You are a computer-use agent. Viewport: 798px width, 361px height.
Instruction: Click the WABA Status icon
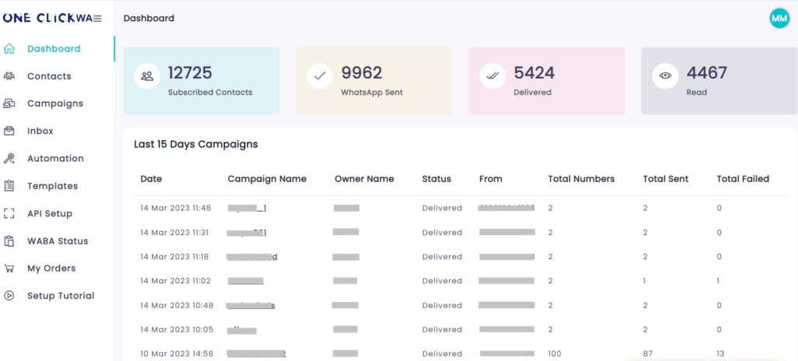point(9,241)
